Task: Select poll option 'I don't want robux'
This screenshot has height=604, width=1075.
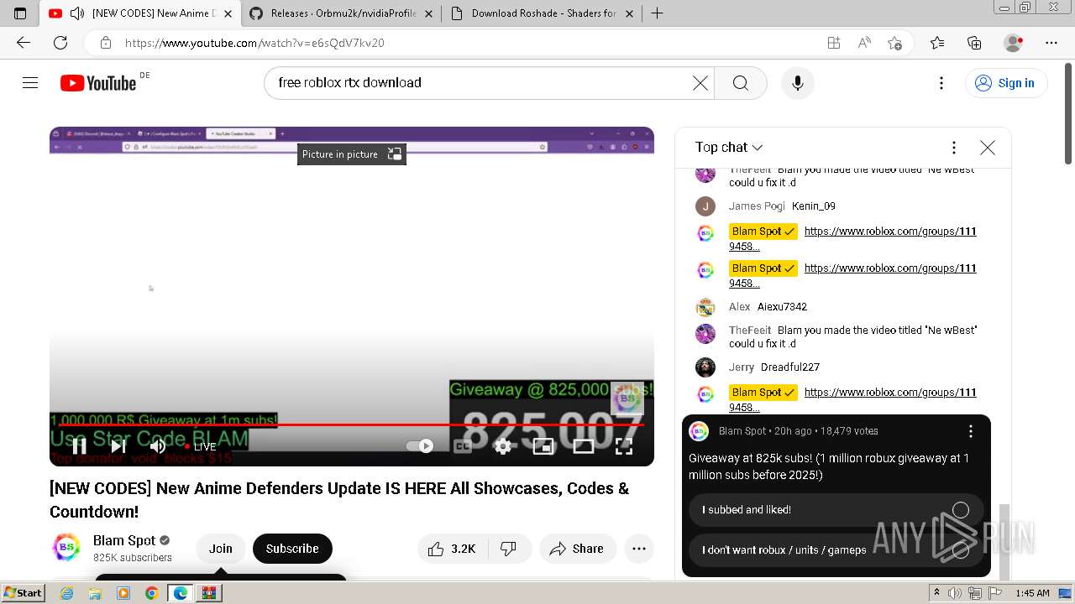Action: [x=836, y=550]
